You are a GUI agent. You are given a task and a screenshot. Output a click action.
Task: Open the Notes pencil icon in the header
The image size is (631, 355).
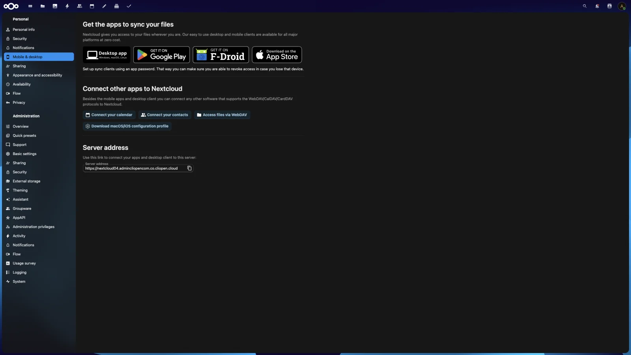104,6
